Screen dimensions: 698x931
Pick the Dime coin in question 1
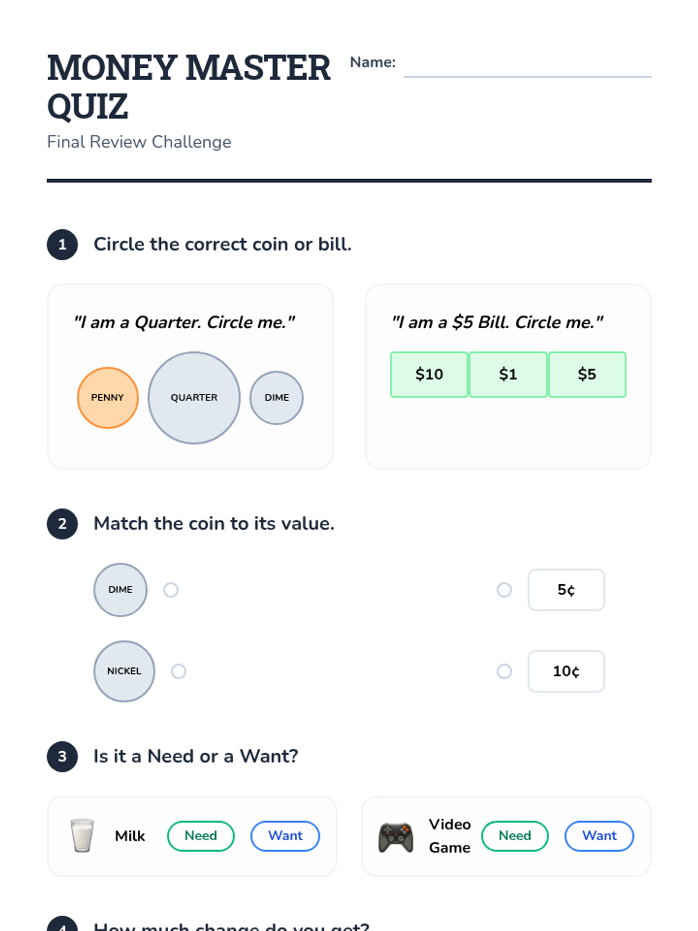[x=277, y=398]
